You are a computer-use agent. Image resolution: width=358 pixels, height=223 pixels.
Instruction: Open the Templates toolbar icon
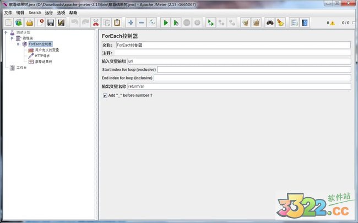19,23
